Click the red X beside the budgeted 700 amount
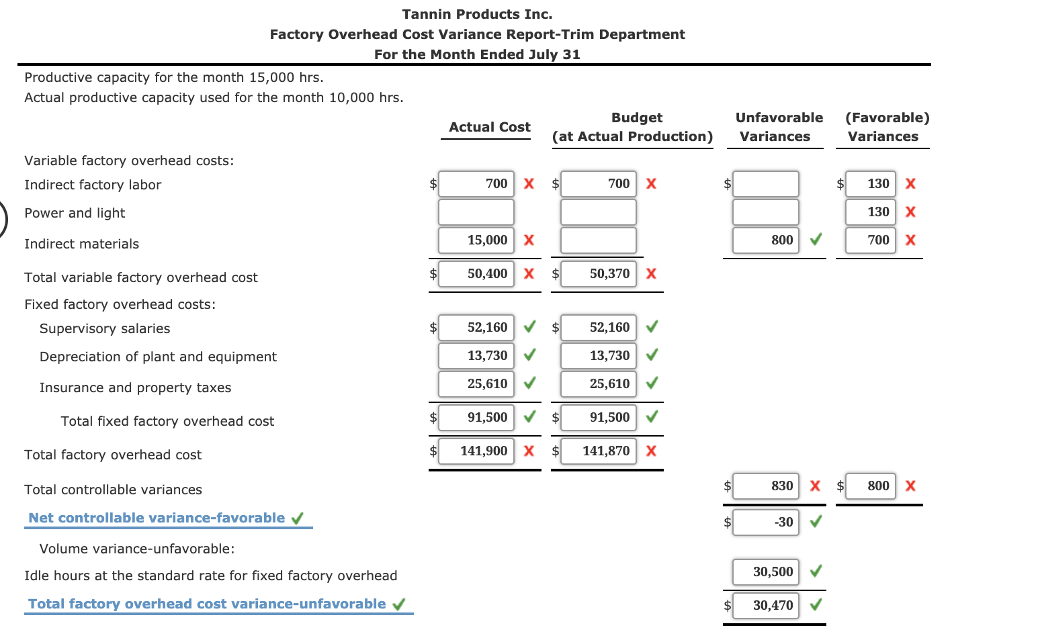 click(650, 183)
